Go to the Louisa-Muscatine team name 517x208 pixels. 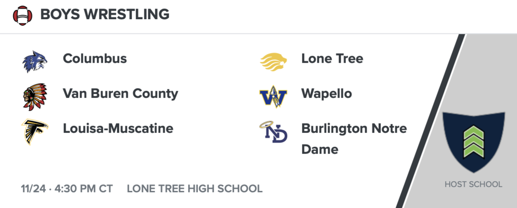tap(118, 128)
